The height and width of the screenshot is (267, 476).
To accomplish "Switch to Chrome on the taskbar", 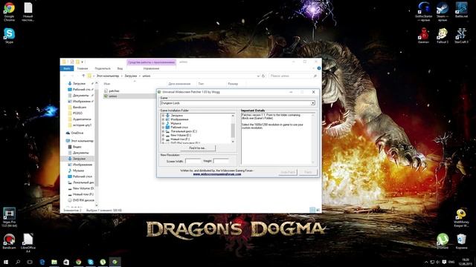I will tap(78, 262).
